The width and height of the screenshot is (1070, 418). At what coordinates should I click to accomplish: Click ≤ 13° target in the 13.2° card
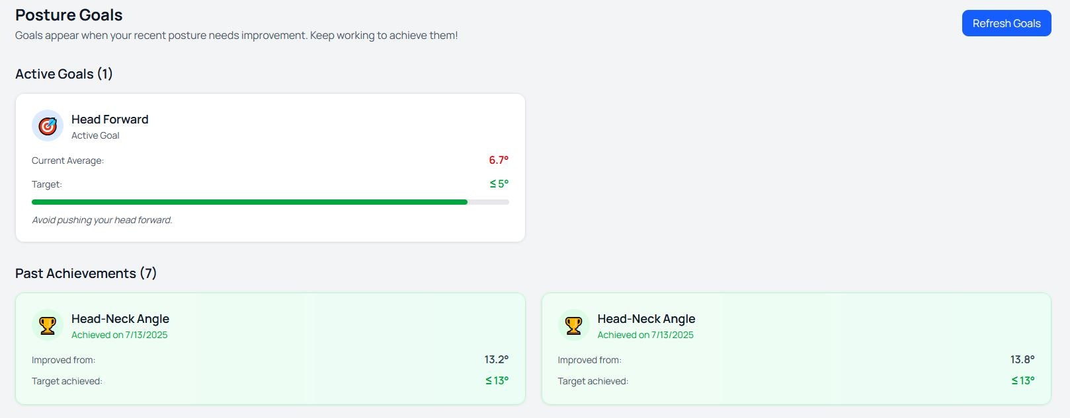497,380
